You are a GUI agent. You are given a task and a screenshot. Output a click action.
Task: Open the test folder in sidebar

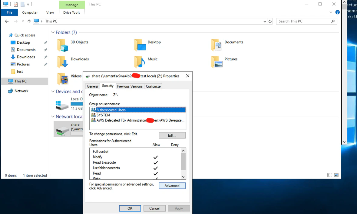pos(20,72)
